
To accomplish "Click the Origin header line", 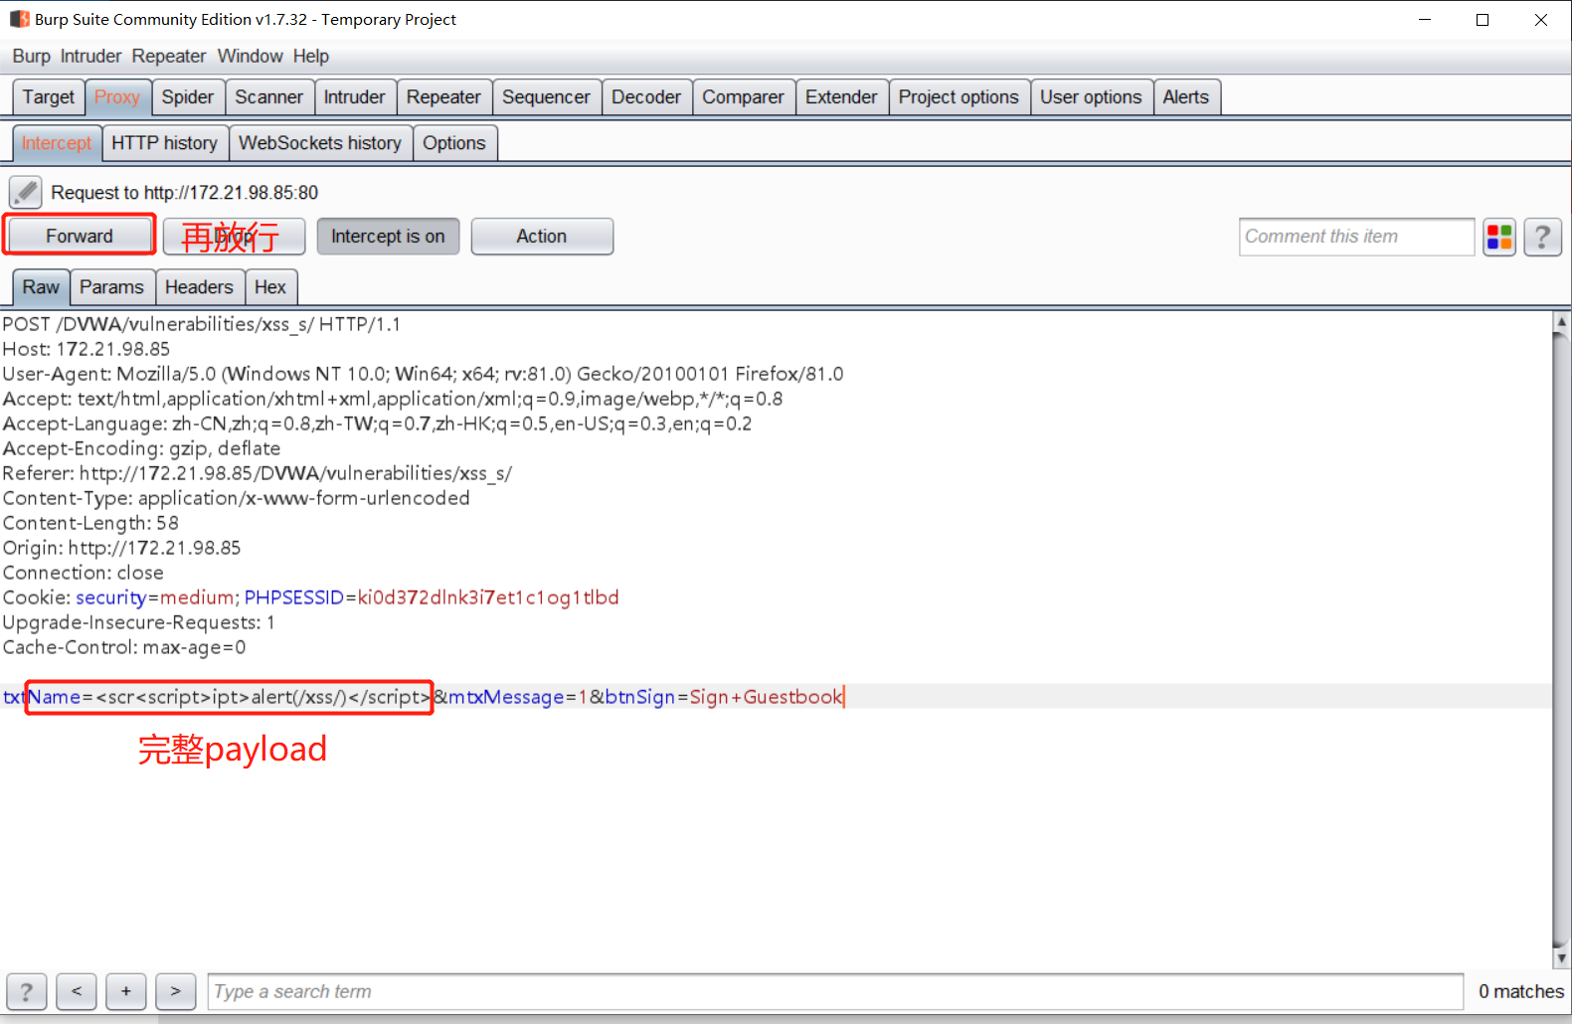I will [x=121, y=548].
